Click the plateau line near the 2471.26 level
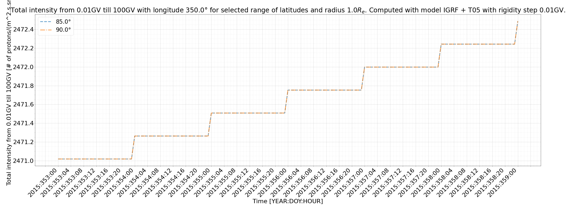572x211 pixels. (171, 136)
